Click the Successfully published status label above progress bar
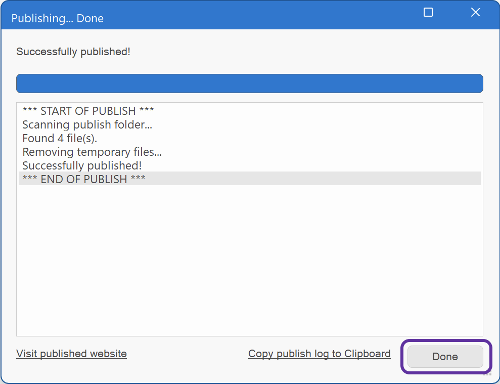Image resolution: width=500 pixels, height=384 pixels. (x=73, y=52)
